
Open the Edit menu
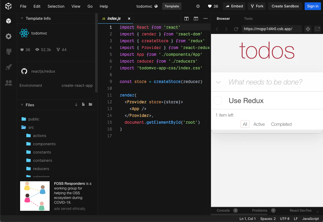coord(37,6)
